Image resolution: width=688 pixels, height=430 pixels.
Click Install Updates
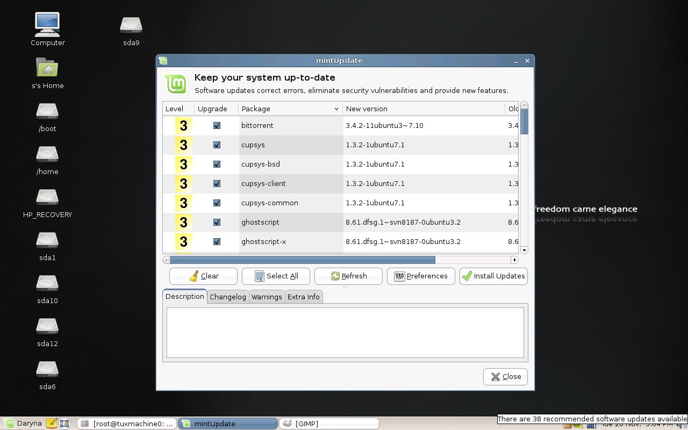click(x=493, y=276)
